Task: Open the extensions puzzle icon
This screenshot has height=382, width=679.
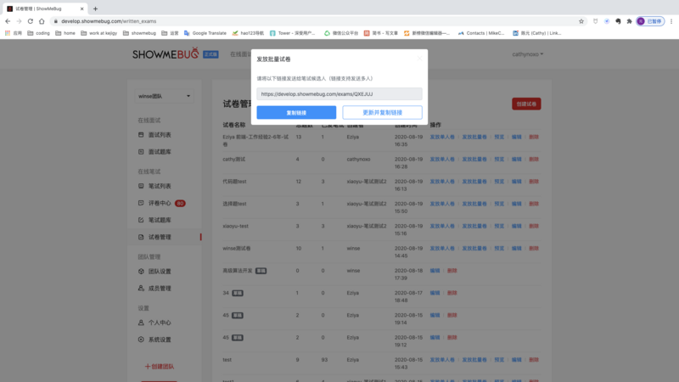Action: [629, 21]
